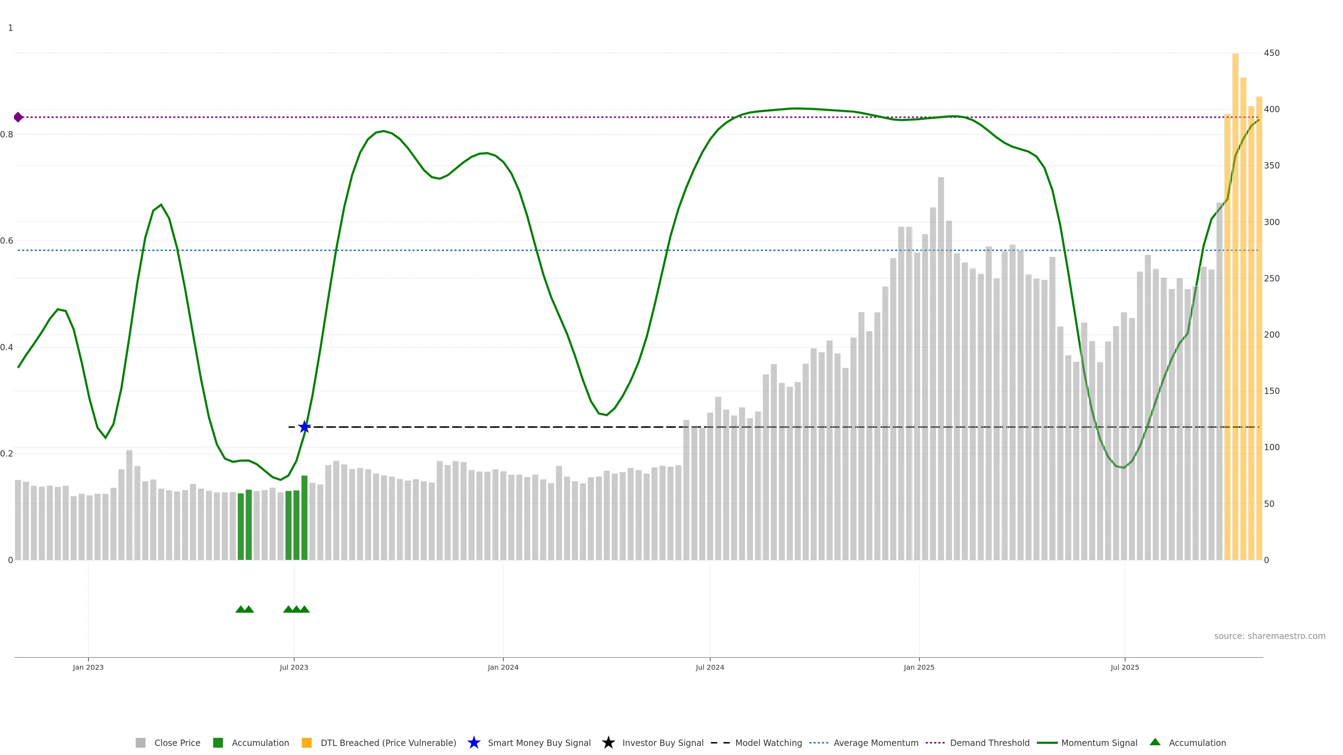Viewport: 1343px width, 755px height.
Task: Click the Jul 2024 axis label
Action: pyautogui.click(x=710, y=667)
